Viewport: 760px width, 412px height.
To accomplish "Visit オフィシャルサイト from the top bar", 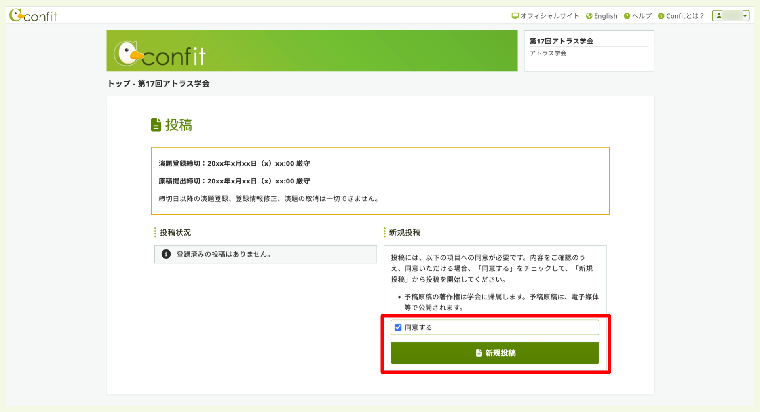I will [x=549, y=16].
